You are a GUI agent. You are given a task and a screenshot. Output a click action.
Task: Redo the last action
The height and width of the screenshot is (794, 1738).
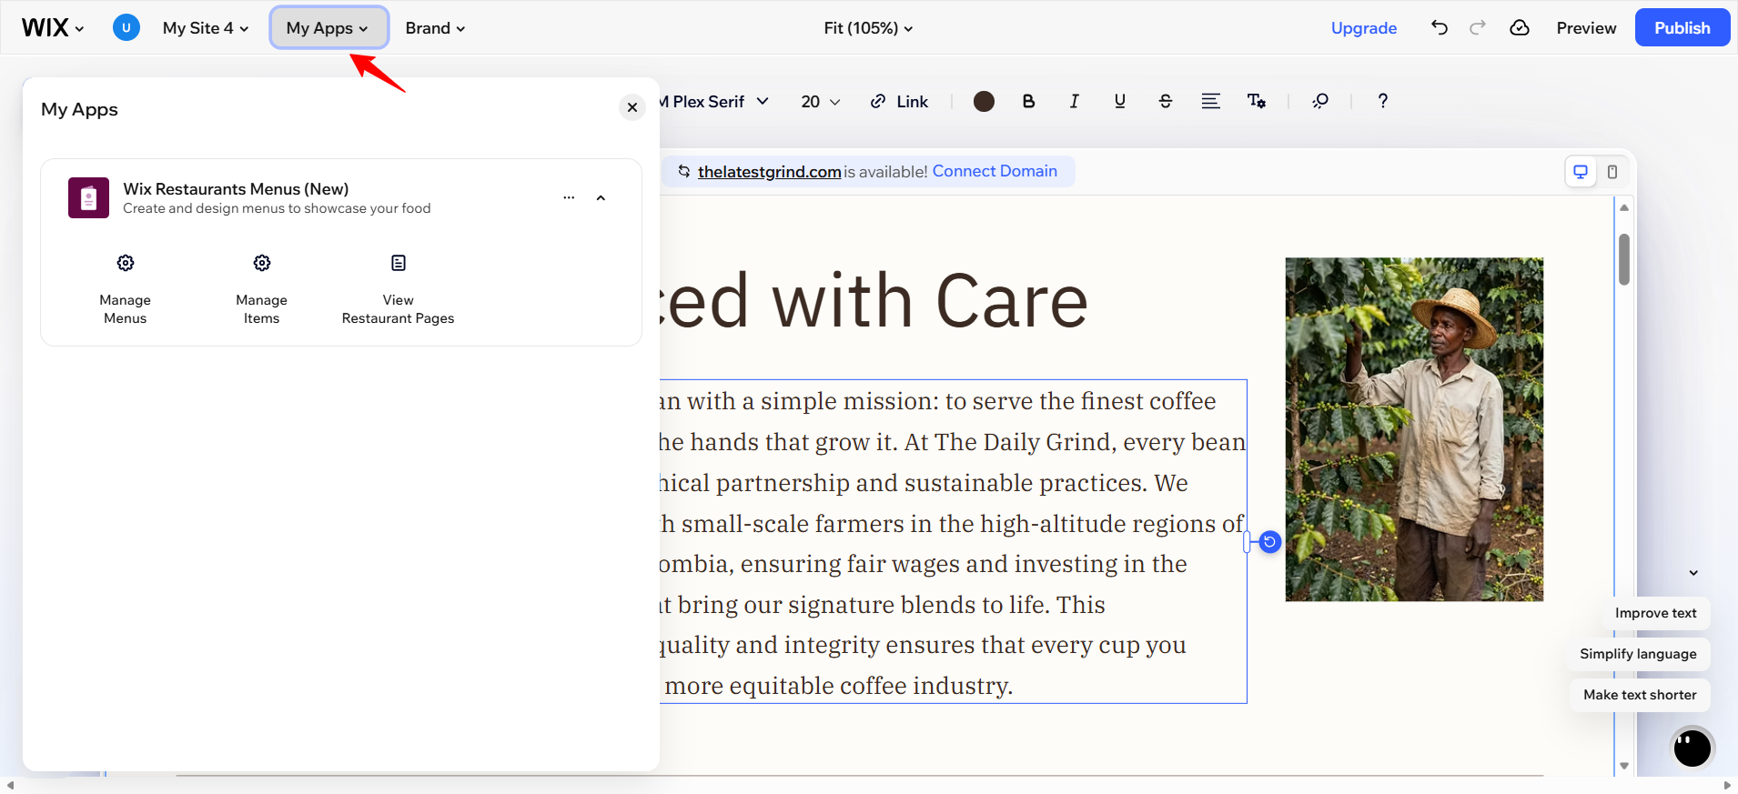[x=1478, y=27]
